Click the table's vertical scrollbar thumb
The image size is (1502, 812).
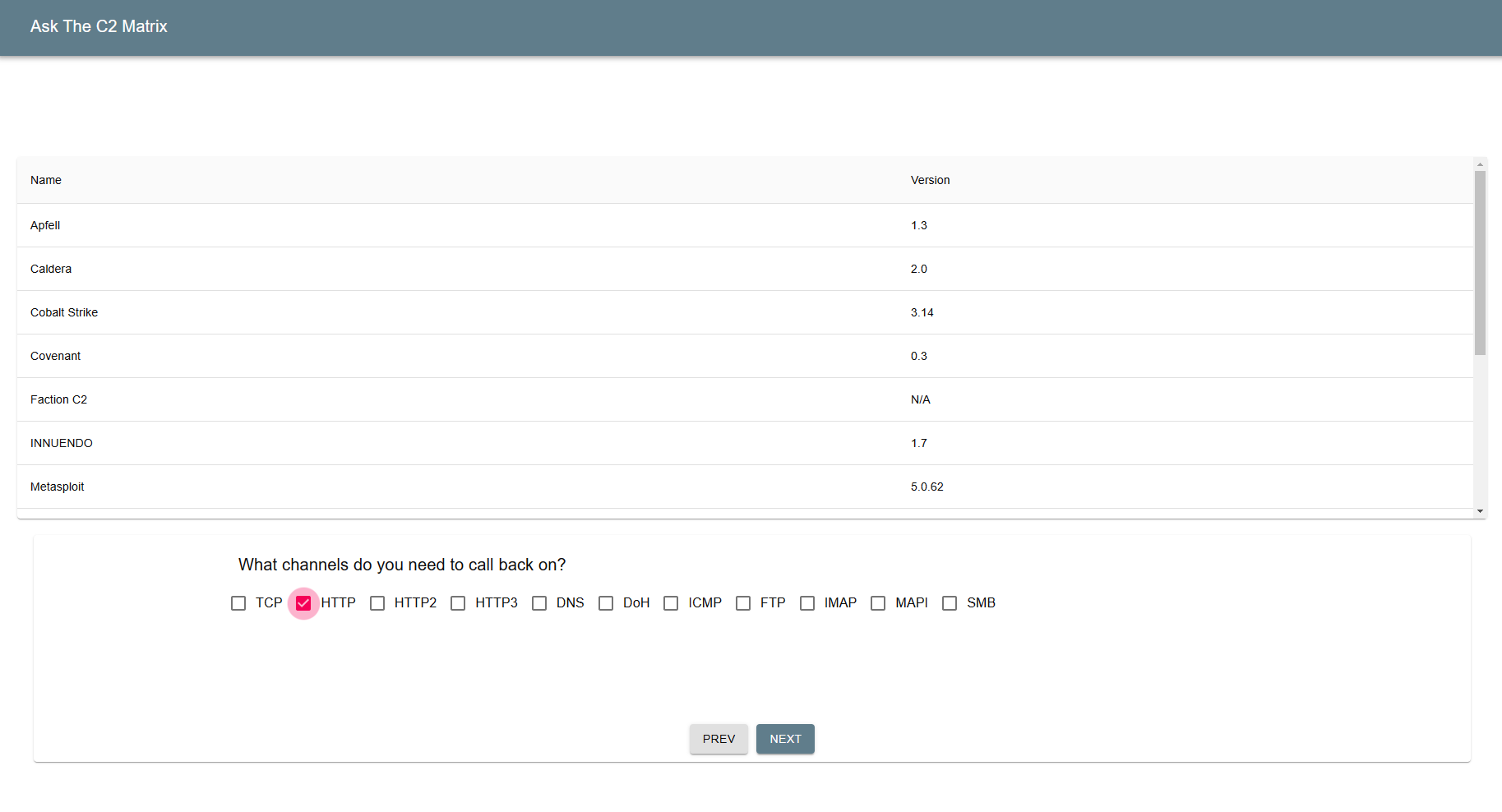click(x=1480, y=263)
